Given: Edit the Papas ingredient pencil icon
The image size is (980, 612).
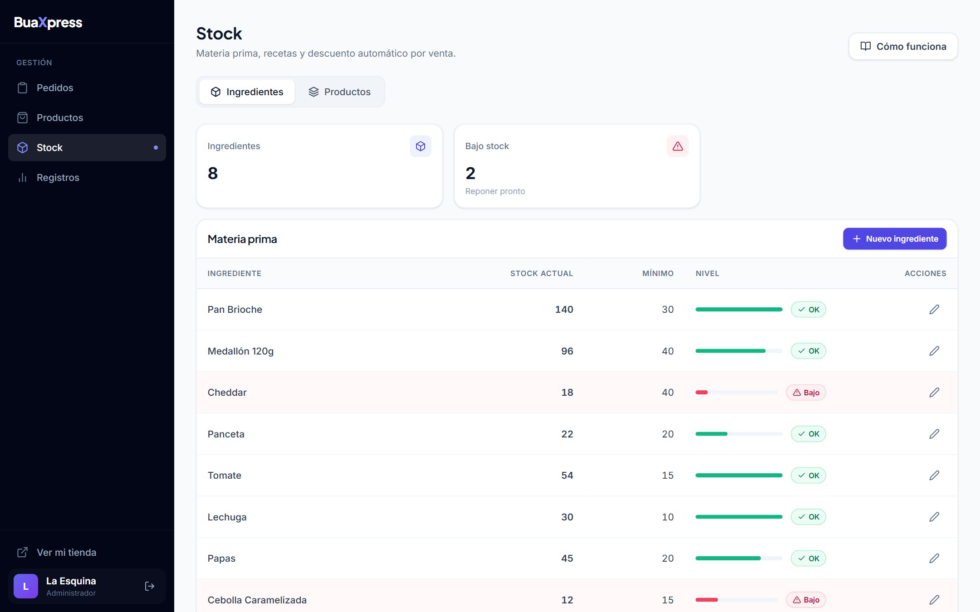Looking at the screenshot, I should point(934,559).
